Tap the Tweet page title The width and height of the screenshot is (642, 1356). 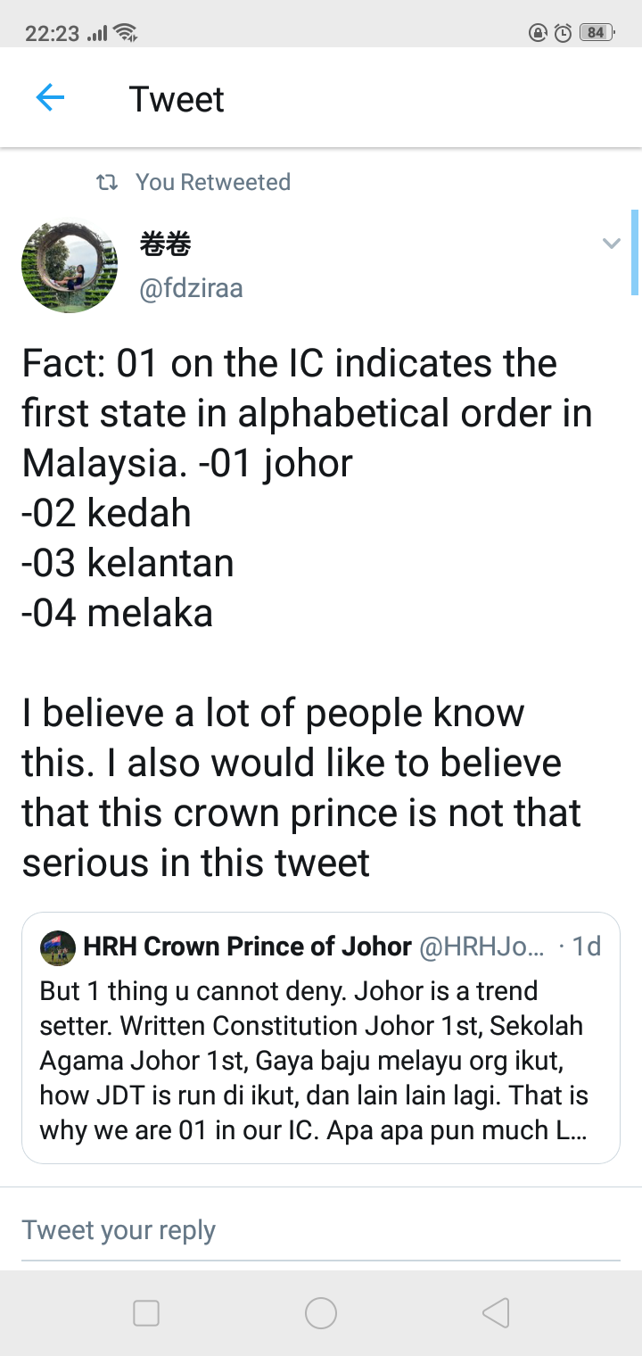[x=177, y=99]
